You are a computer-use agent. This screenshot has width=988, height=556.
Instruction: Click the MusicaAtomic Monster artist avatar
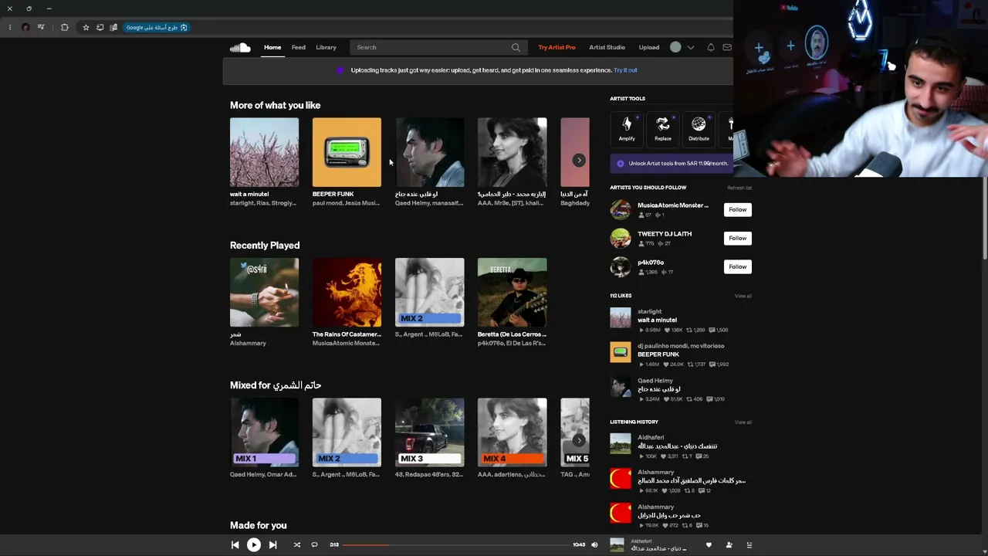(621, 210)
